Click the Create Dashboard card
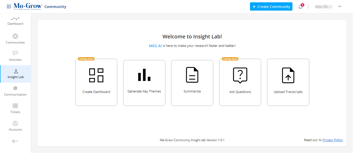 coord(96,82)
